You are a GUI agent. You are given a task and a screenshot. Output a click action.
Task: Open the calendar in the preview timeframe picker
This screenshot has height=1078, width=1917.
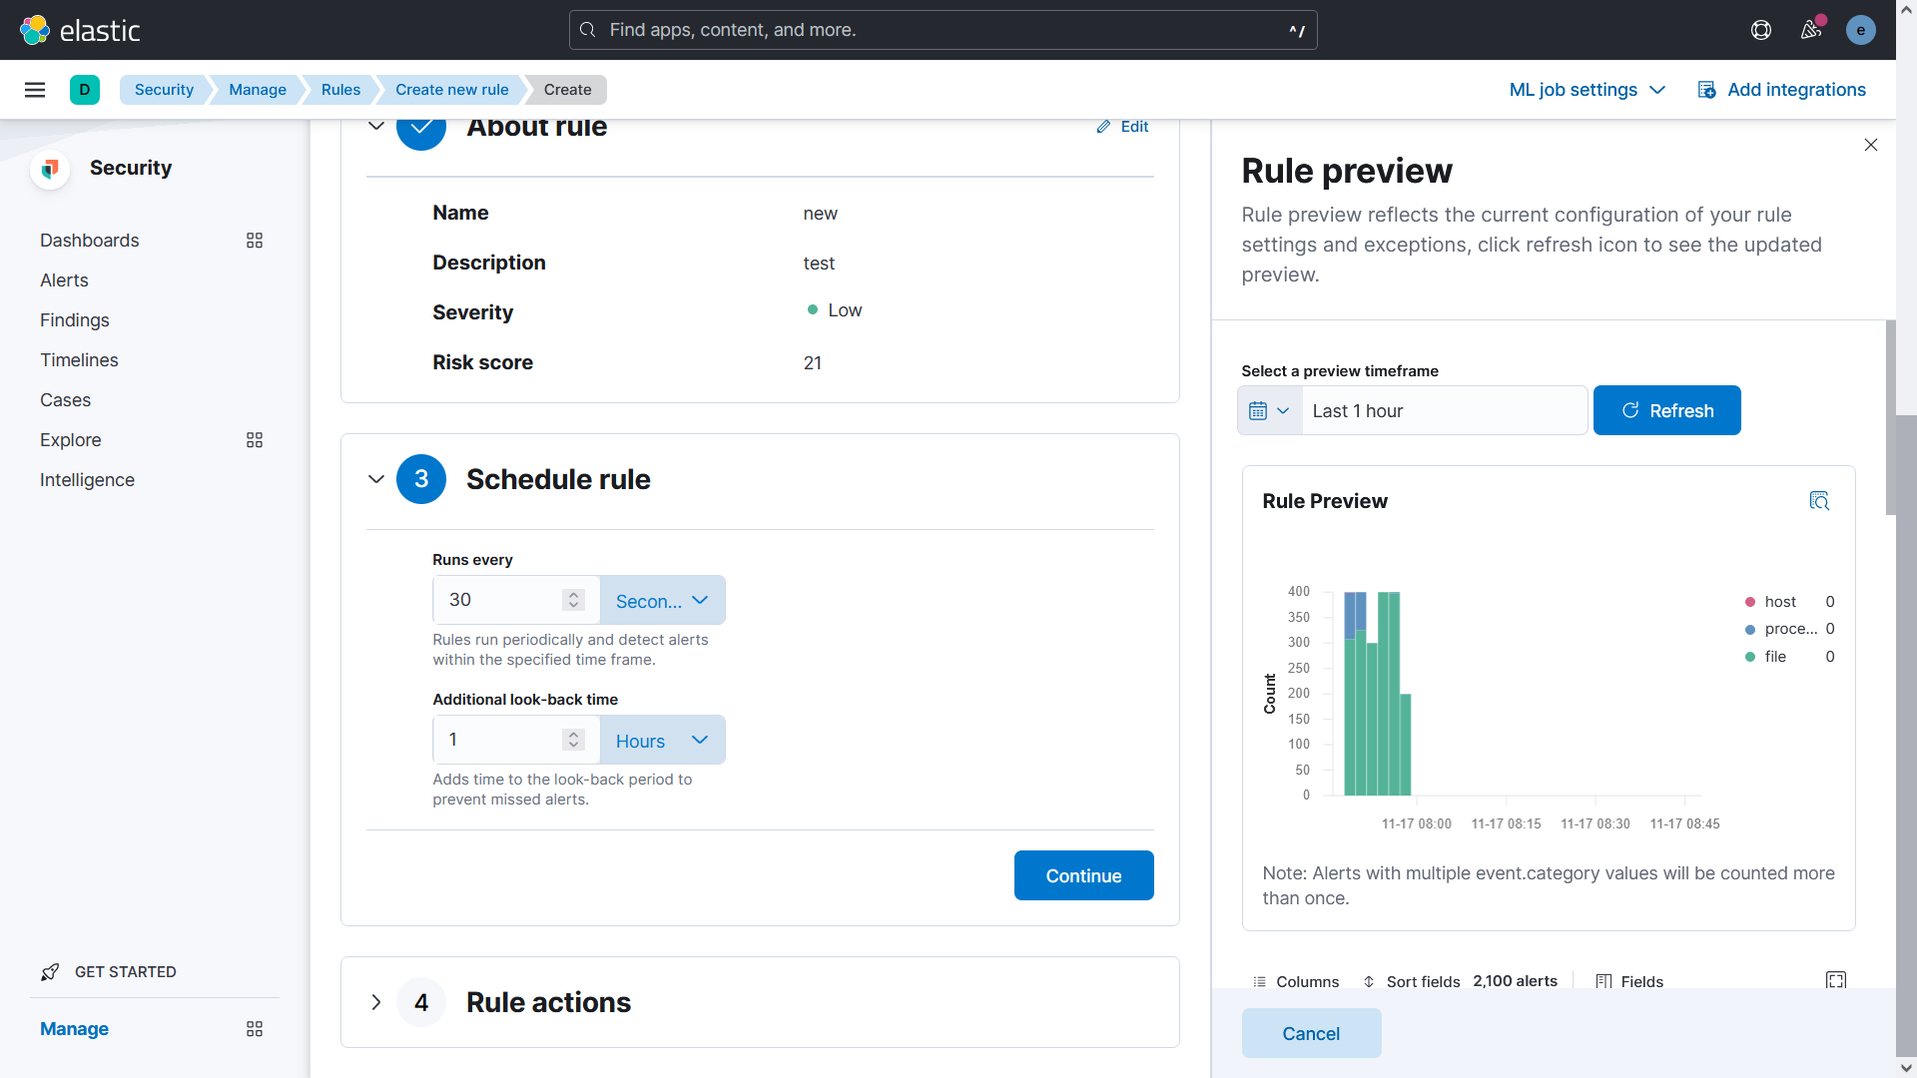pos(1269,410)
